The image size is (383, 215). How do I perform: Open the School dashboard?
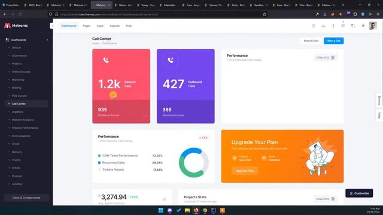16,168
